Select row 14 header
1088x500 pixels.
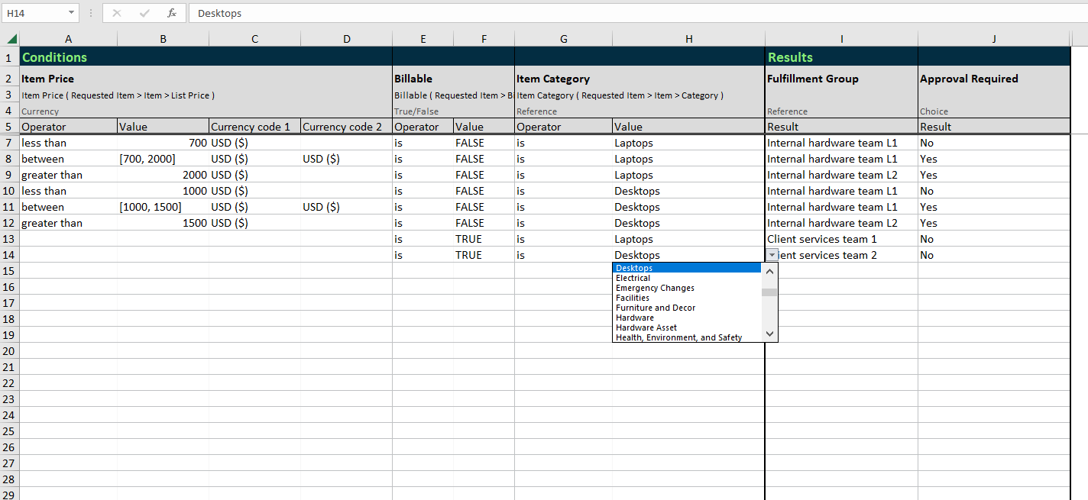pyautogui.click(x=9, y=255)
